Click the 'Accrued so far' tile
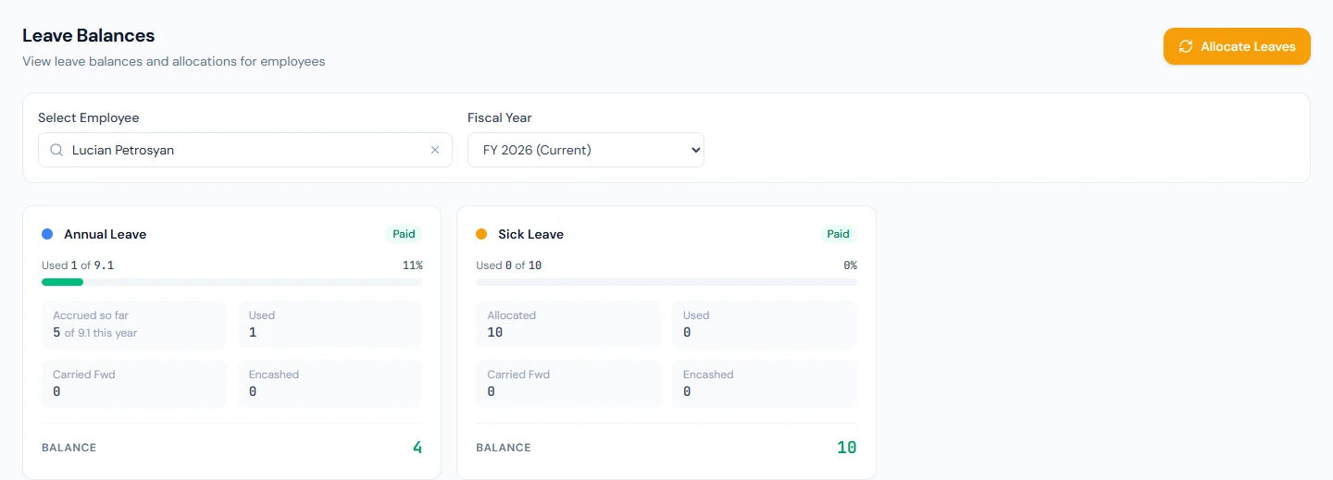Image resolution: width=1333 pixels, height=480 pixels. 134,325
